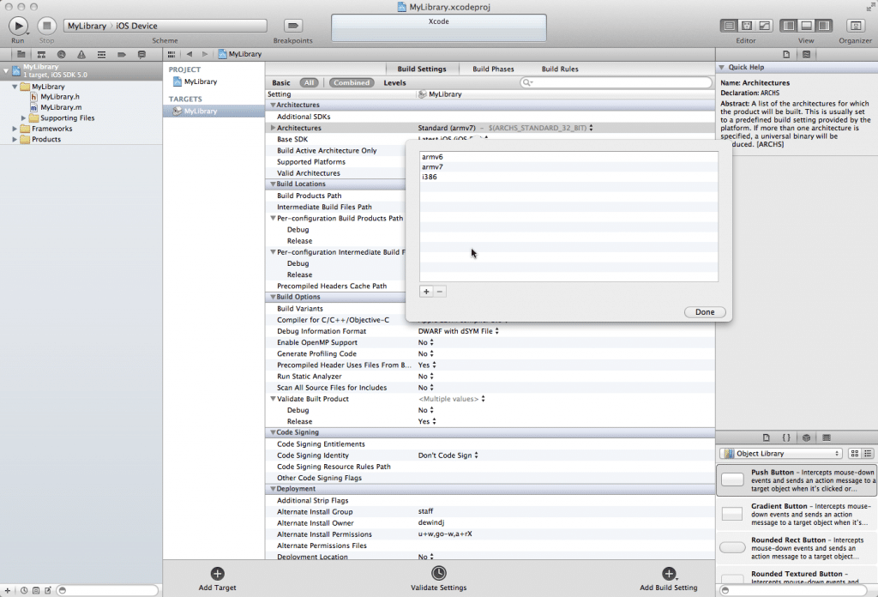
Task: Click Validate Settings button
Action: (x=438, y=579)
